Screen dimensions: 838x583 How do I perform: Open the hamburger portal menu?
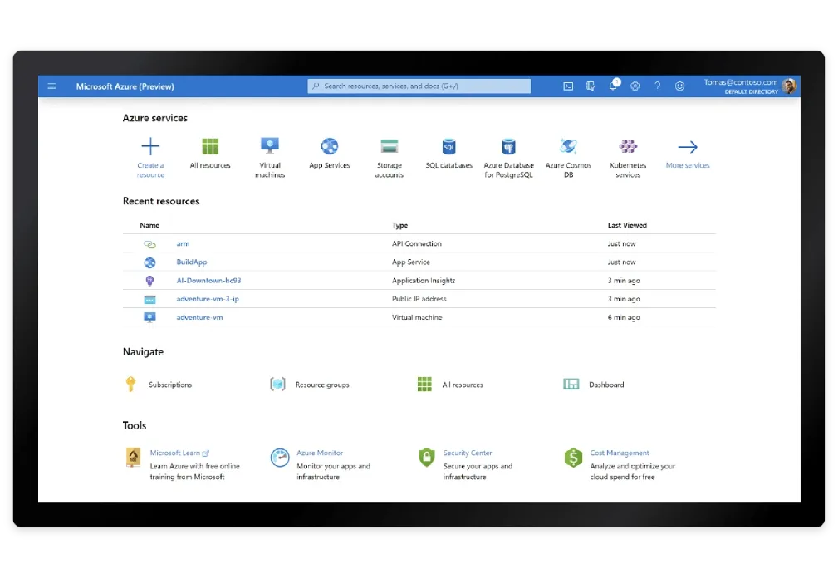click(51, 86)
